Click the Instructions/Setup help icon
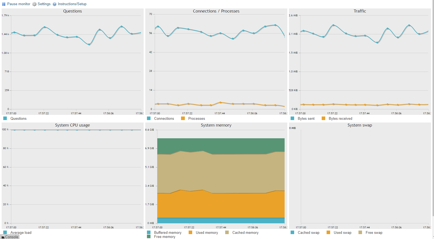 (55, 4)
